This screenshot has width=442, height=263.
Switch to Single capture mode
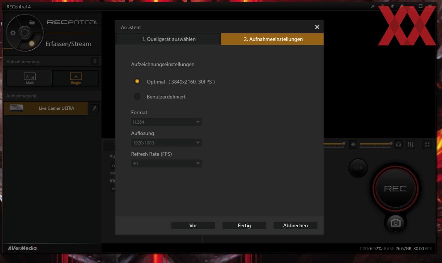[76, 78]
